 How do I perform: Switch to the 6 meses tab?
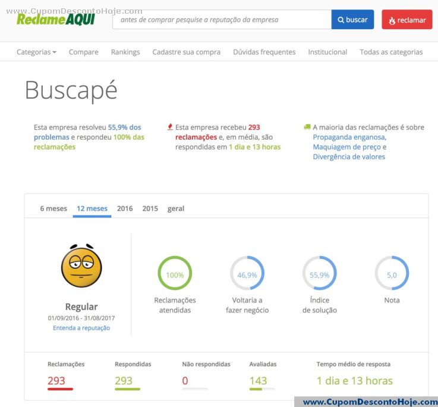(53, 209)
